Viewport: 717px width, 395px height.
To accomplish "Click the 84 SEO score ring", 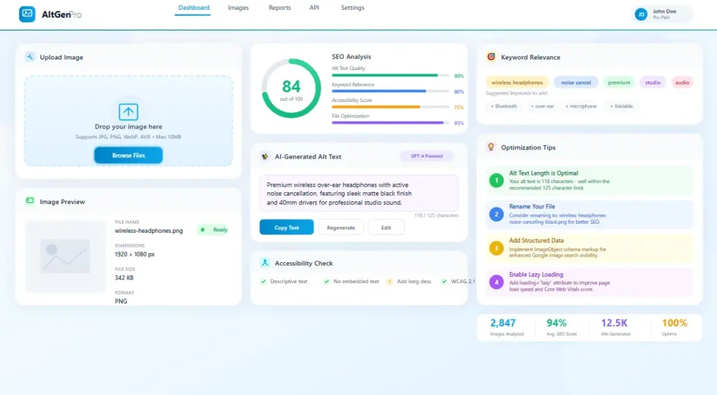I will click(291, 88).
